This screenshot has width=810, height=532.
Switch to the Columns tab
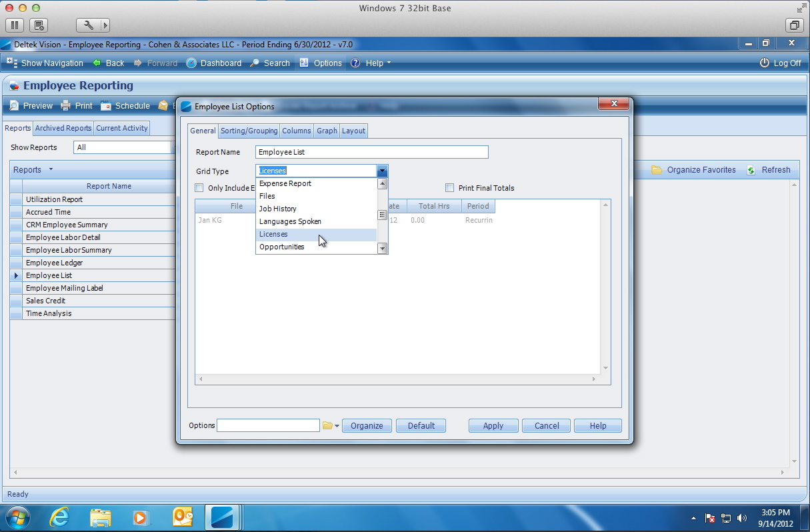click(296, 131)
